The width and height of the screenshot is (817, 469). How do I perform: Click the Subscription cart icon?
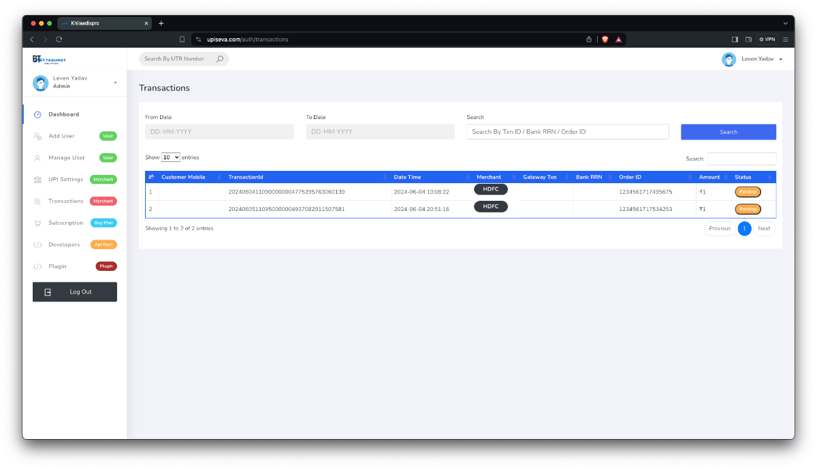pyautogui.click(x=37, y=223)
